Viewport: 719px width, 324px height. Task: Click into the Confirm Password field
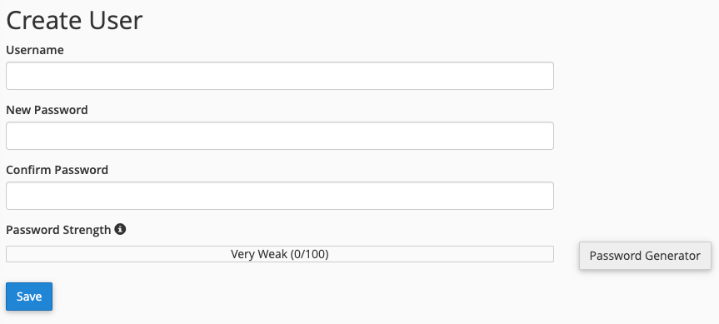[x=280, y=196]
